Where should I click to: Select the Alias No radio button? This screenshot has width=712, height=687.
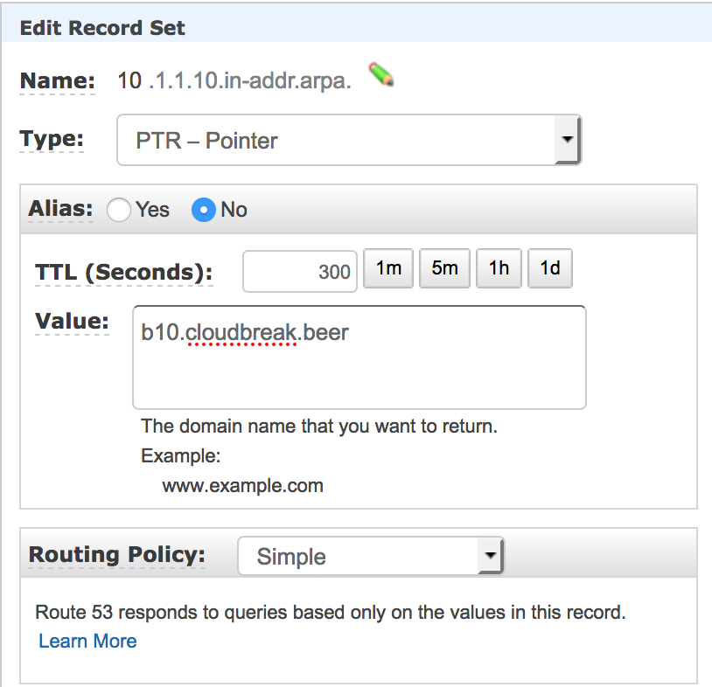coord(204,210)
